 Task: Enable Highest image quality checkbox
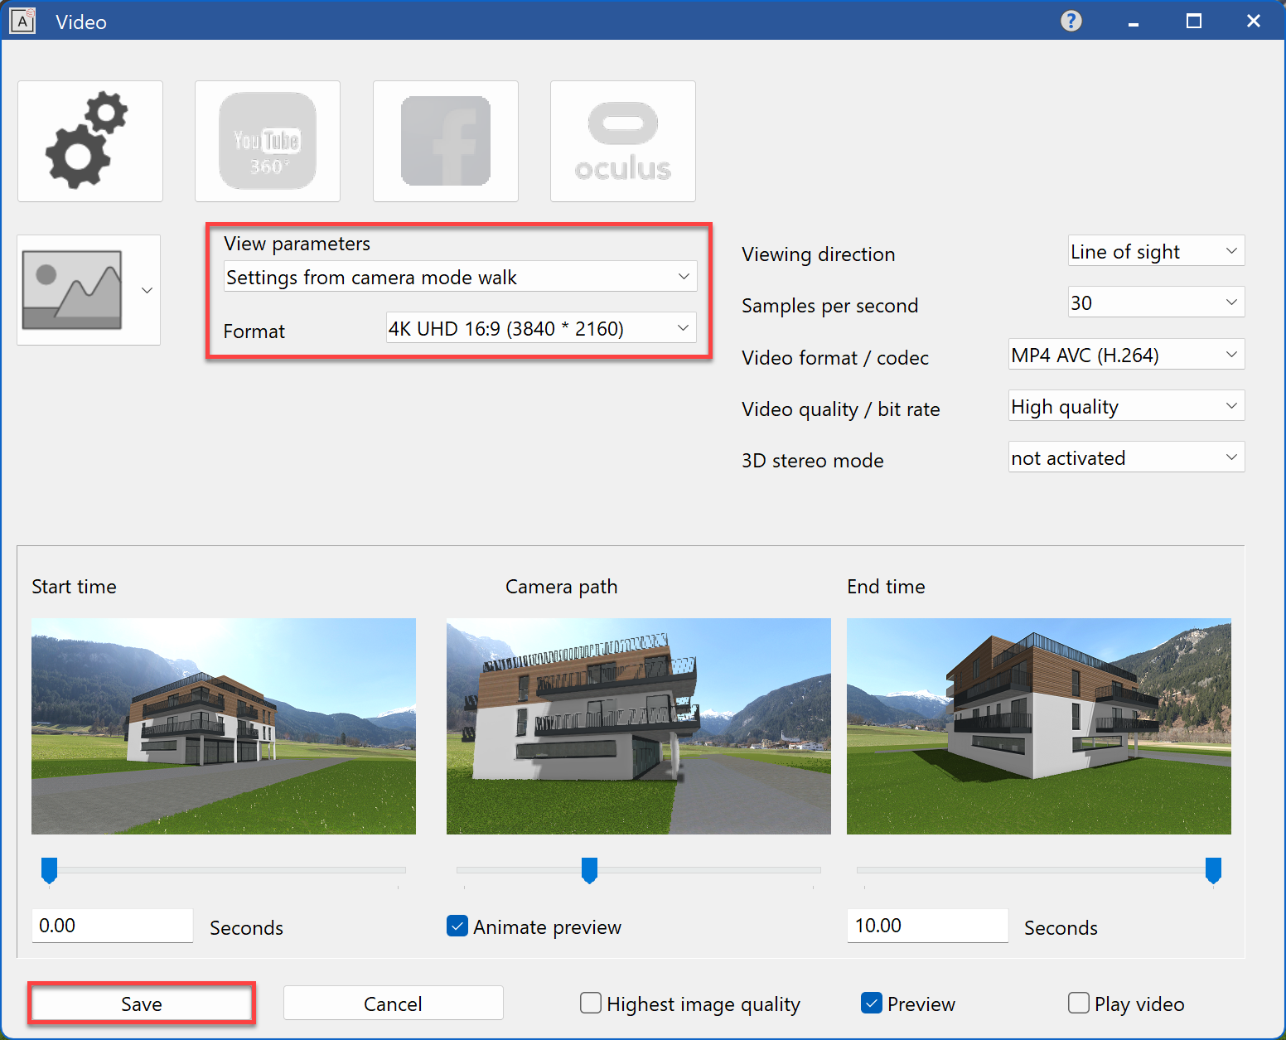(x=591, y=1003)
